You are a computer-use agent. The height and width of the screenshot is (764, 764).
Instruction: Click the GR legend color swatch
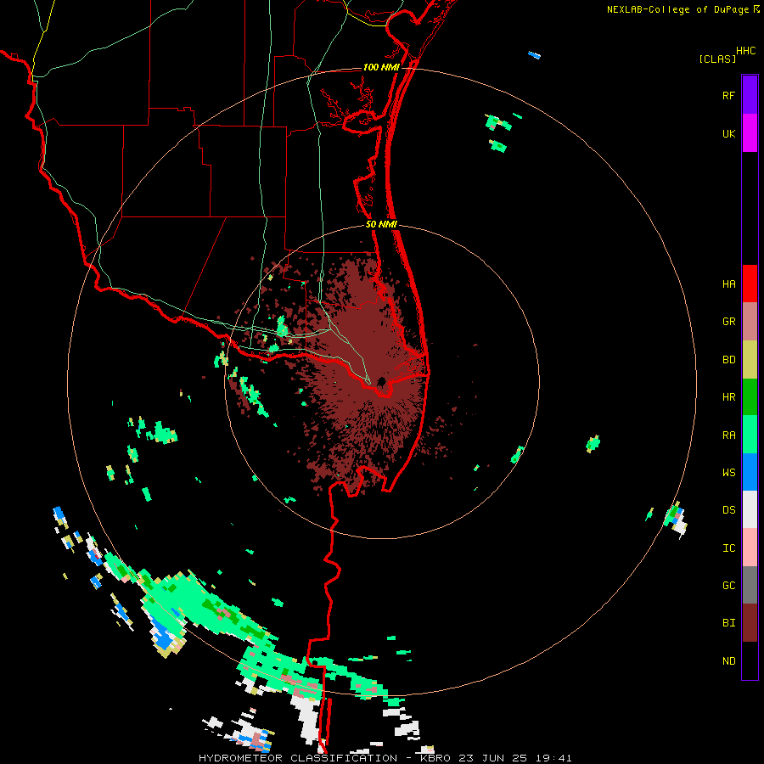click(x=750, y=321)
